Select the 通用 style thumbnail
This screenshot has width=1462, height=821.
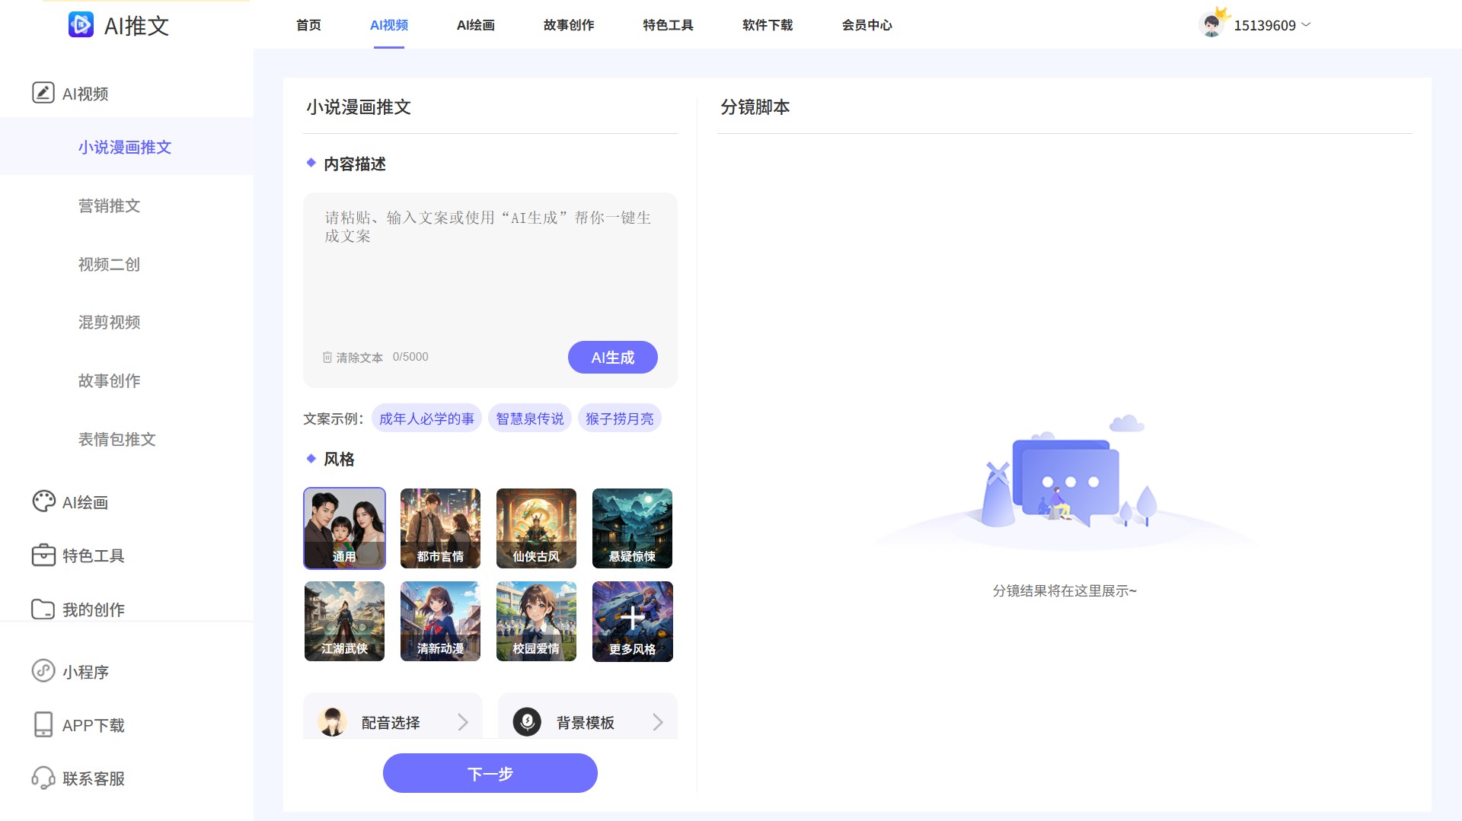pos(344,528)
